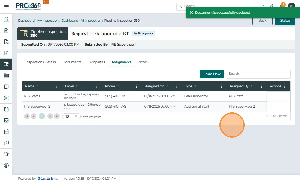Select the PIB Supervisor 2 name cell

[x=37, y=106]
